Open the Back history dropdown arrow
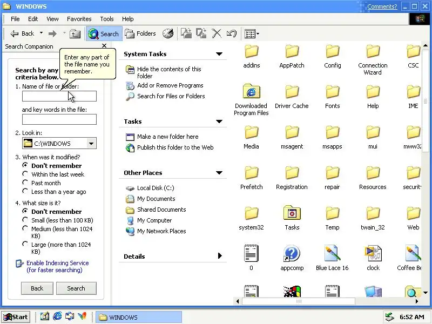The image size is (432, 324). click(x=42, y=33)
